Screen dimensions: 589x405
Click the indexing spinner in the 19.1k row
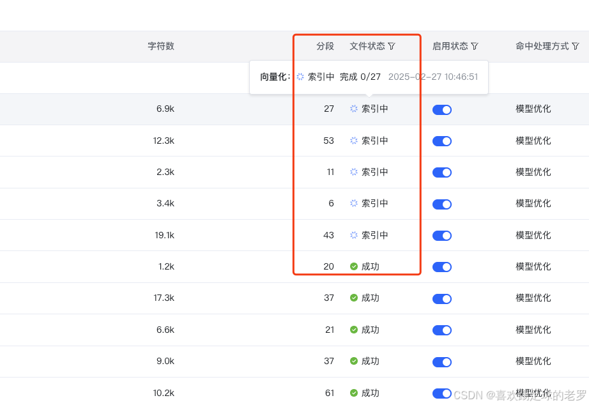point(354,235)
